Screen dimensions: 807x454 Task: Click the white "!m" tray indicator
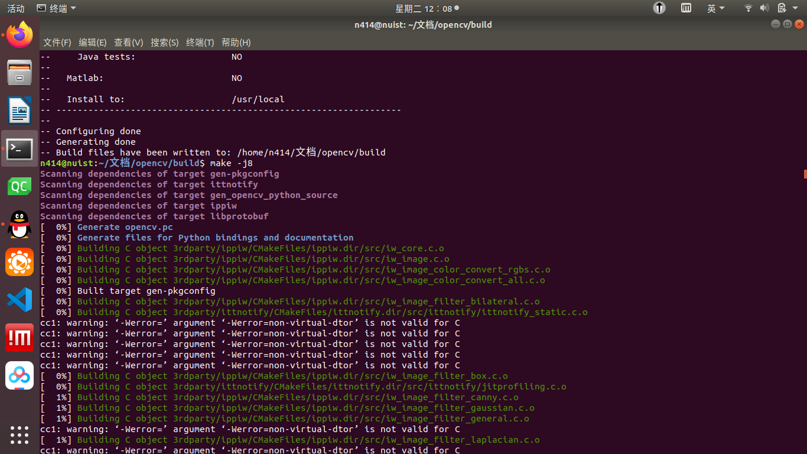[x=686, y=8]
